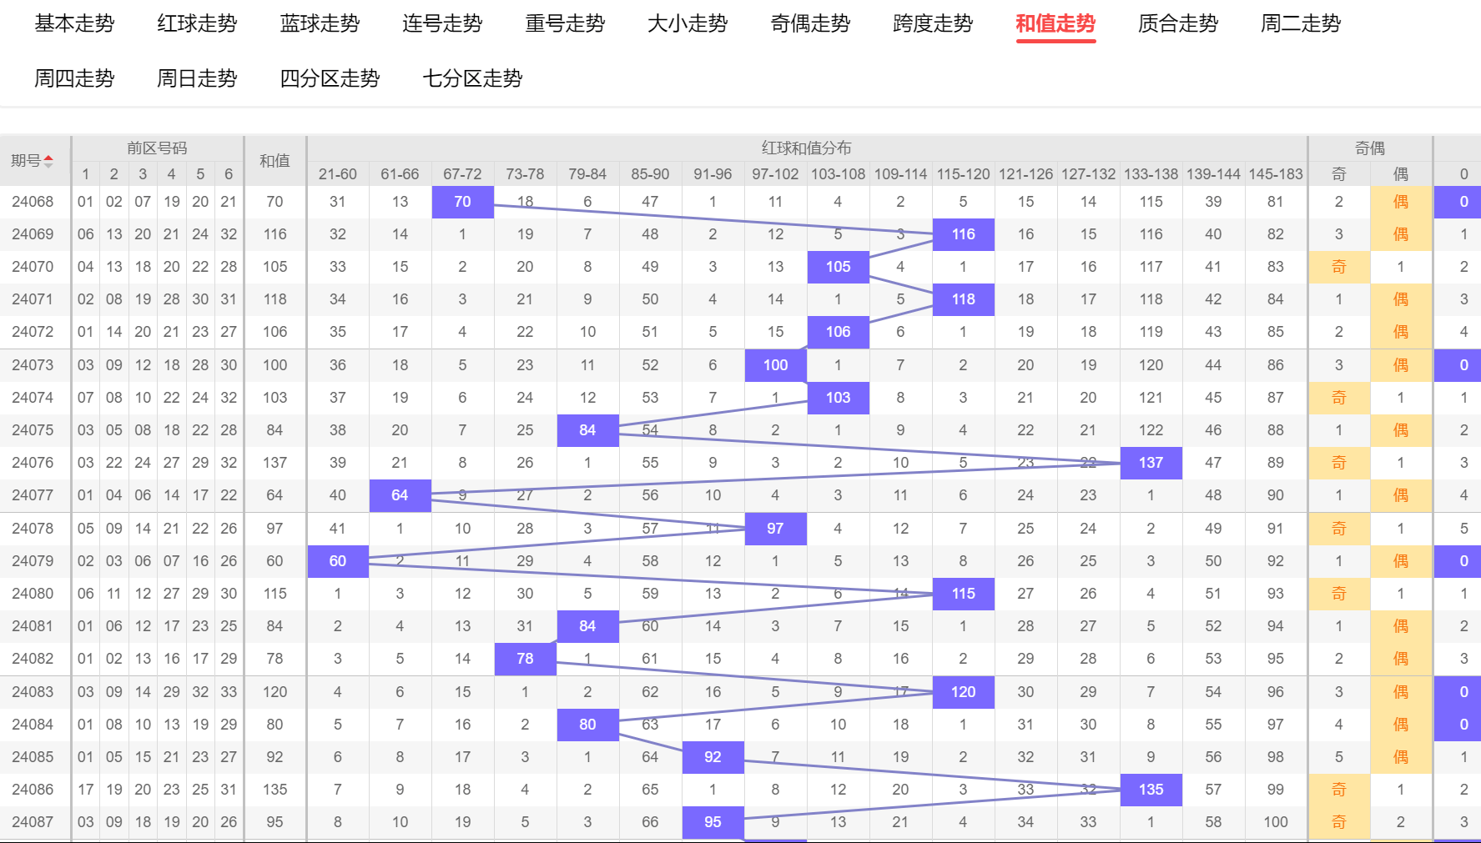
Task: Click the highlighted 78 sum cell
Action: pos(525,659)
